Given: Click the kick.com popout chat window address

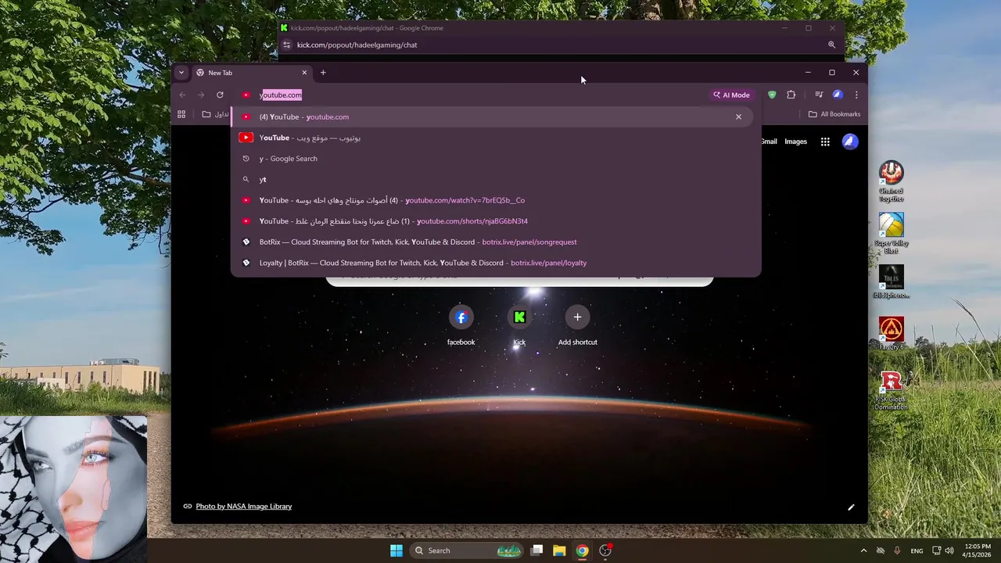Looking at the screenshot, I should pos(357,45).
